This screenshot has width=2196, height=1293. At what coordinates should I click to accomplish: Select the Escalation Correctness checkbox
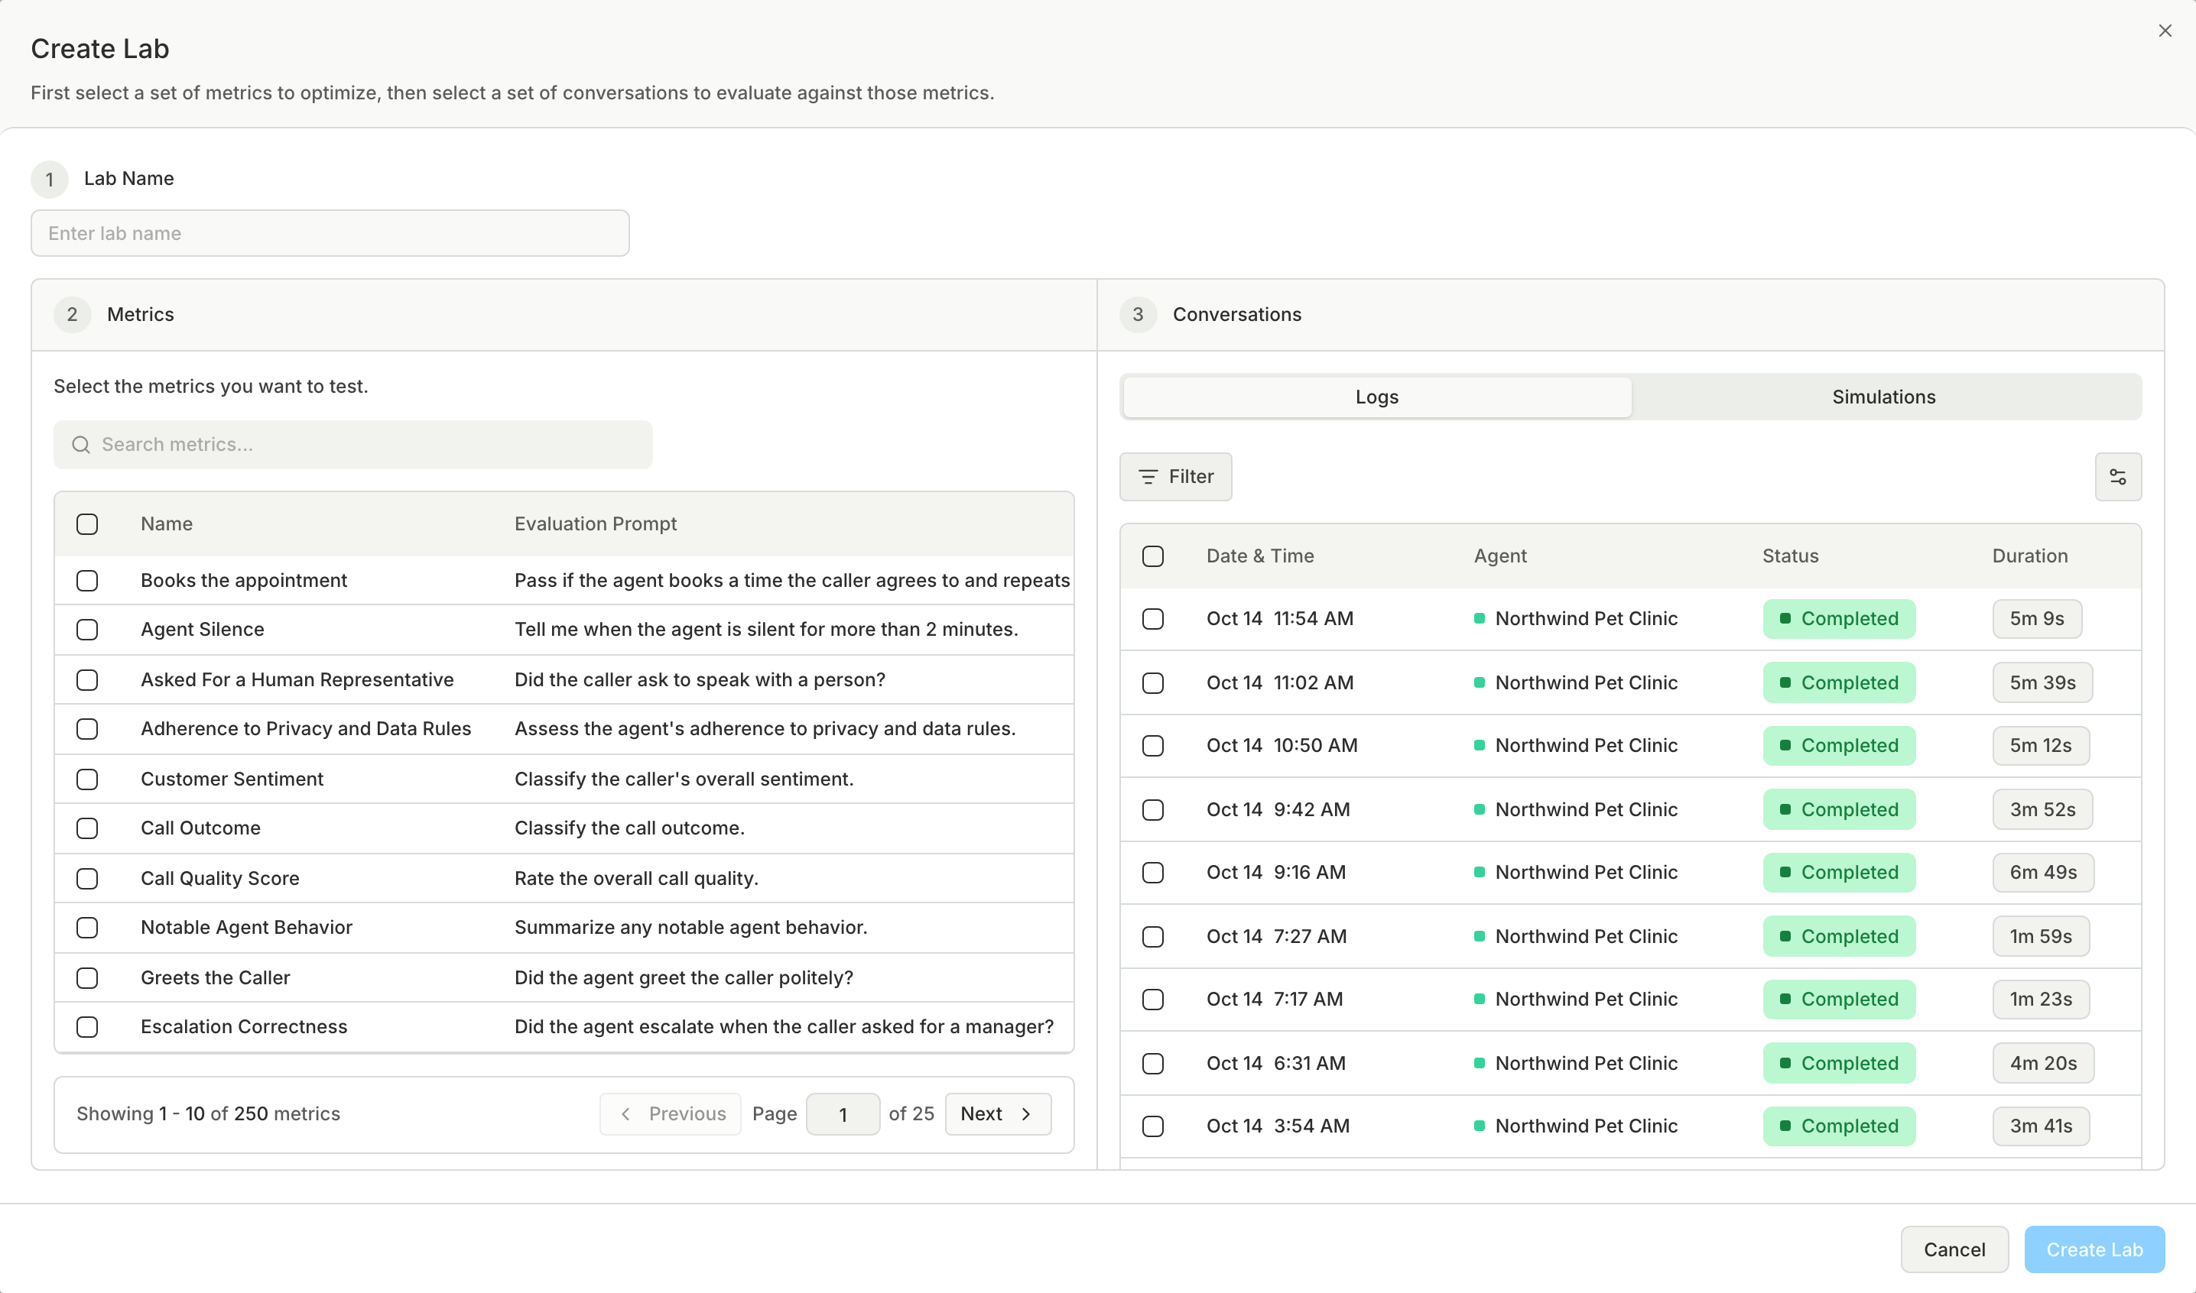point(87,1026)
